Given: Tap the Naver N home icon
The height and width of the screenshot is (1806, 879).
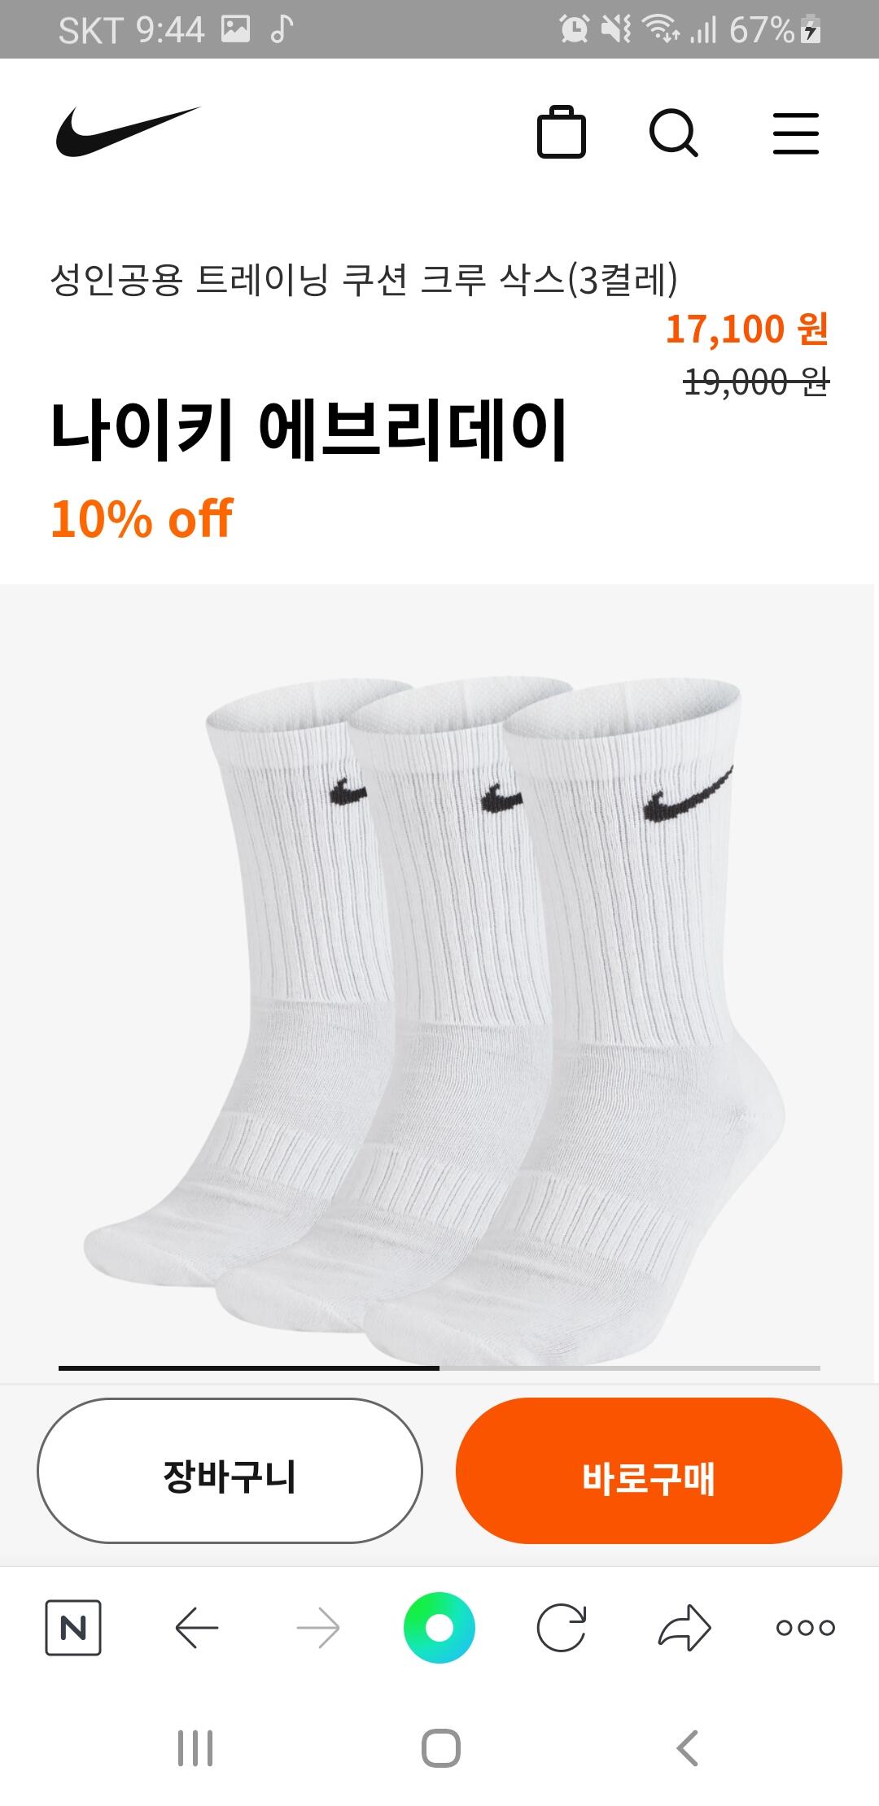Looking at the screenshot, I should click(73, 1628).
